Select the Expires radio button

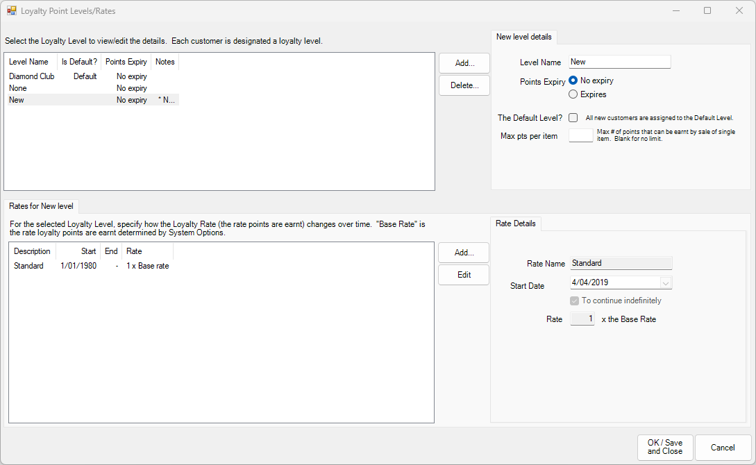573,94
